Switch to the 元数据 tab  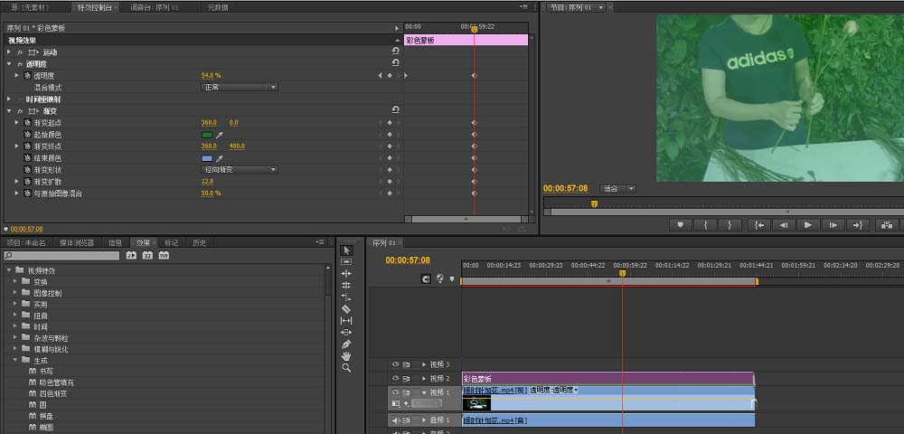[217, 7]
